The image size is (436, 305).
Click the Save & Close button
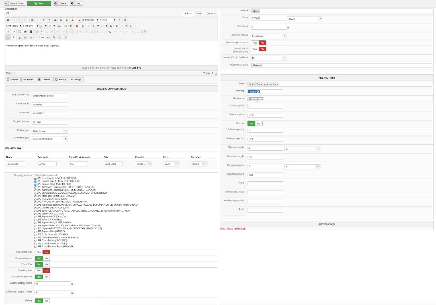pos(14,3)
